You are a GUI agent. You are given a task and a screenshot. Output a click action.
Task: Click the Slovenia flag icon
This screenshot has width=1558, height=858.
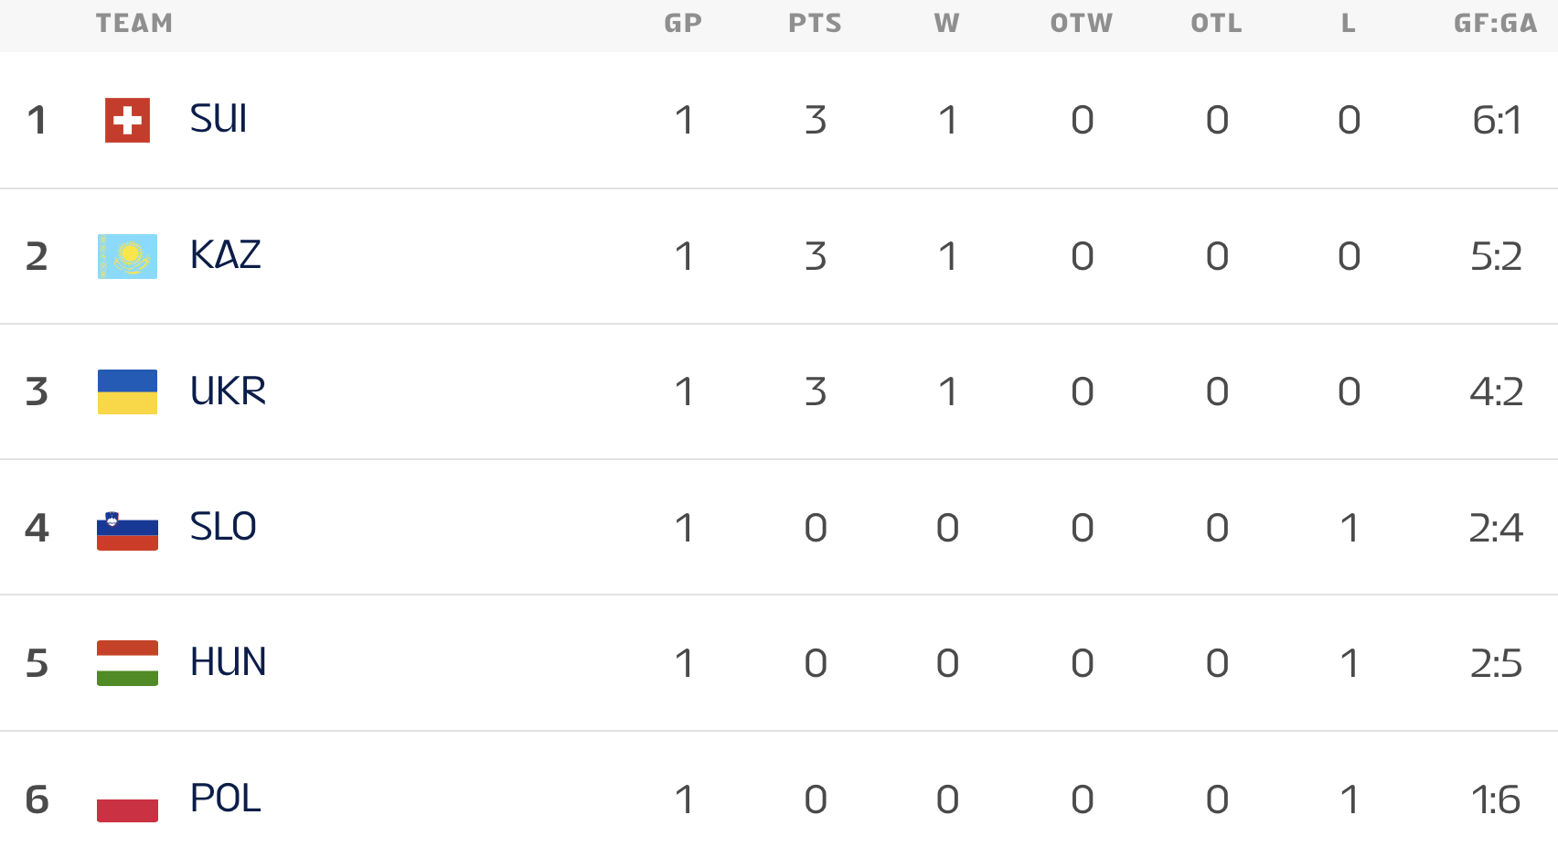(127, 530)
